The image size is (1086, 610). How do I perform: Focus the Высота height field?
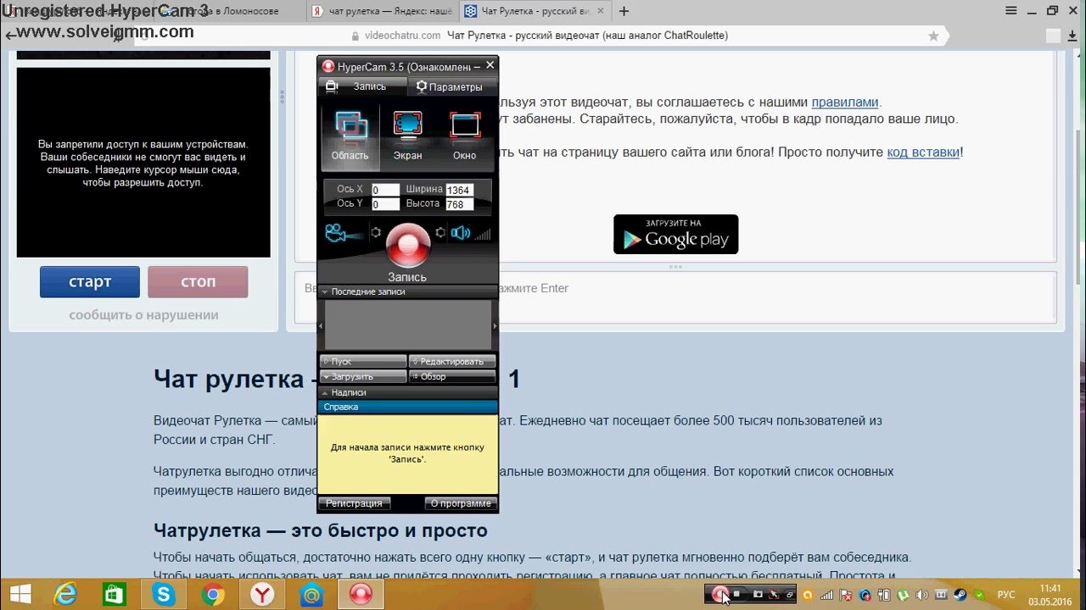tap(458, 204)
